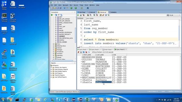Click the Skype taskbar icon
This screenshot has width=182, height=102.
(59, 100)
